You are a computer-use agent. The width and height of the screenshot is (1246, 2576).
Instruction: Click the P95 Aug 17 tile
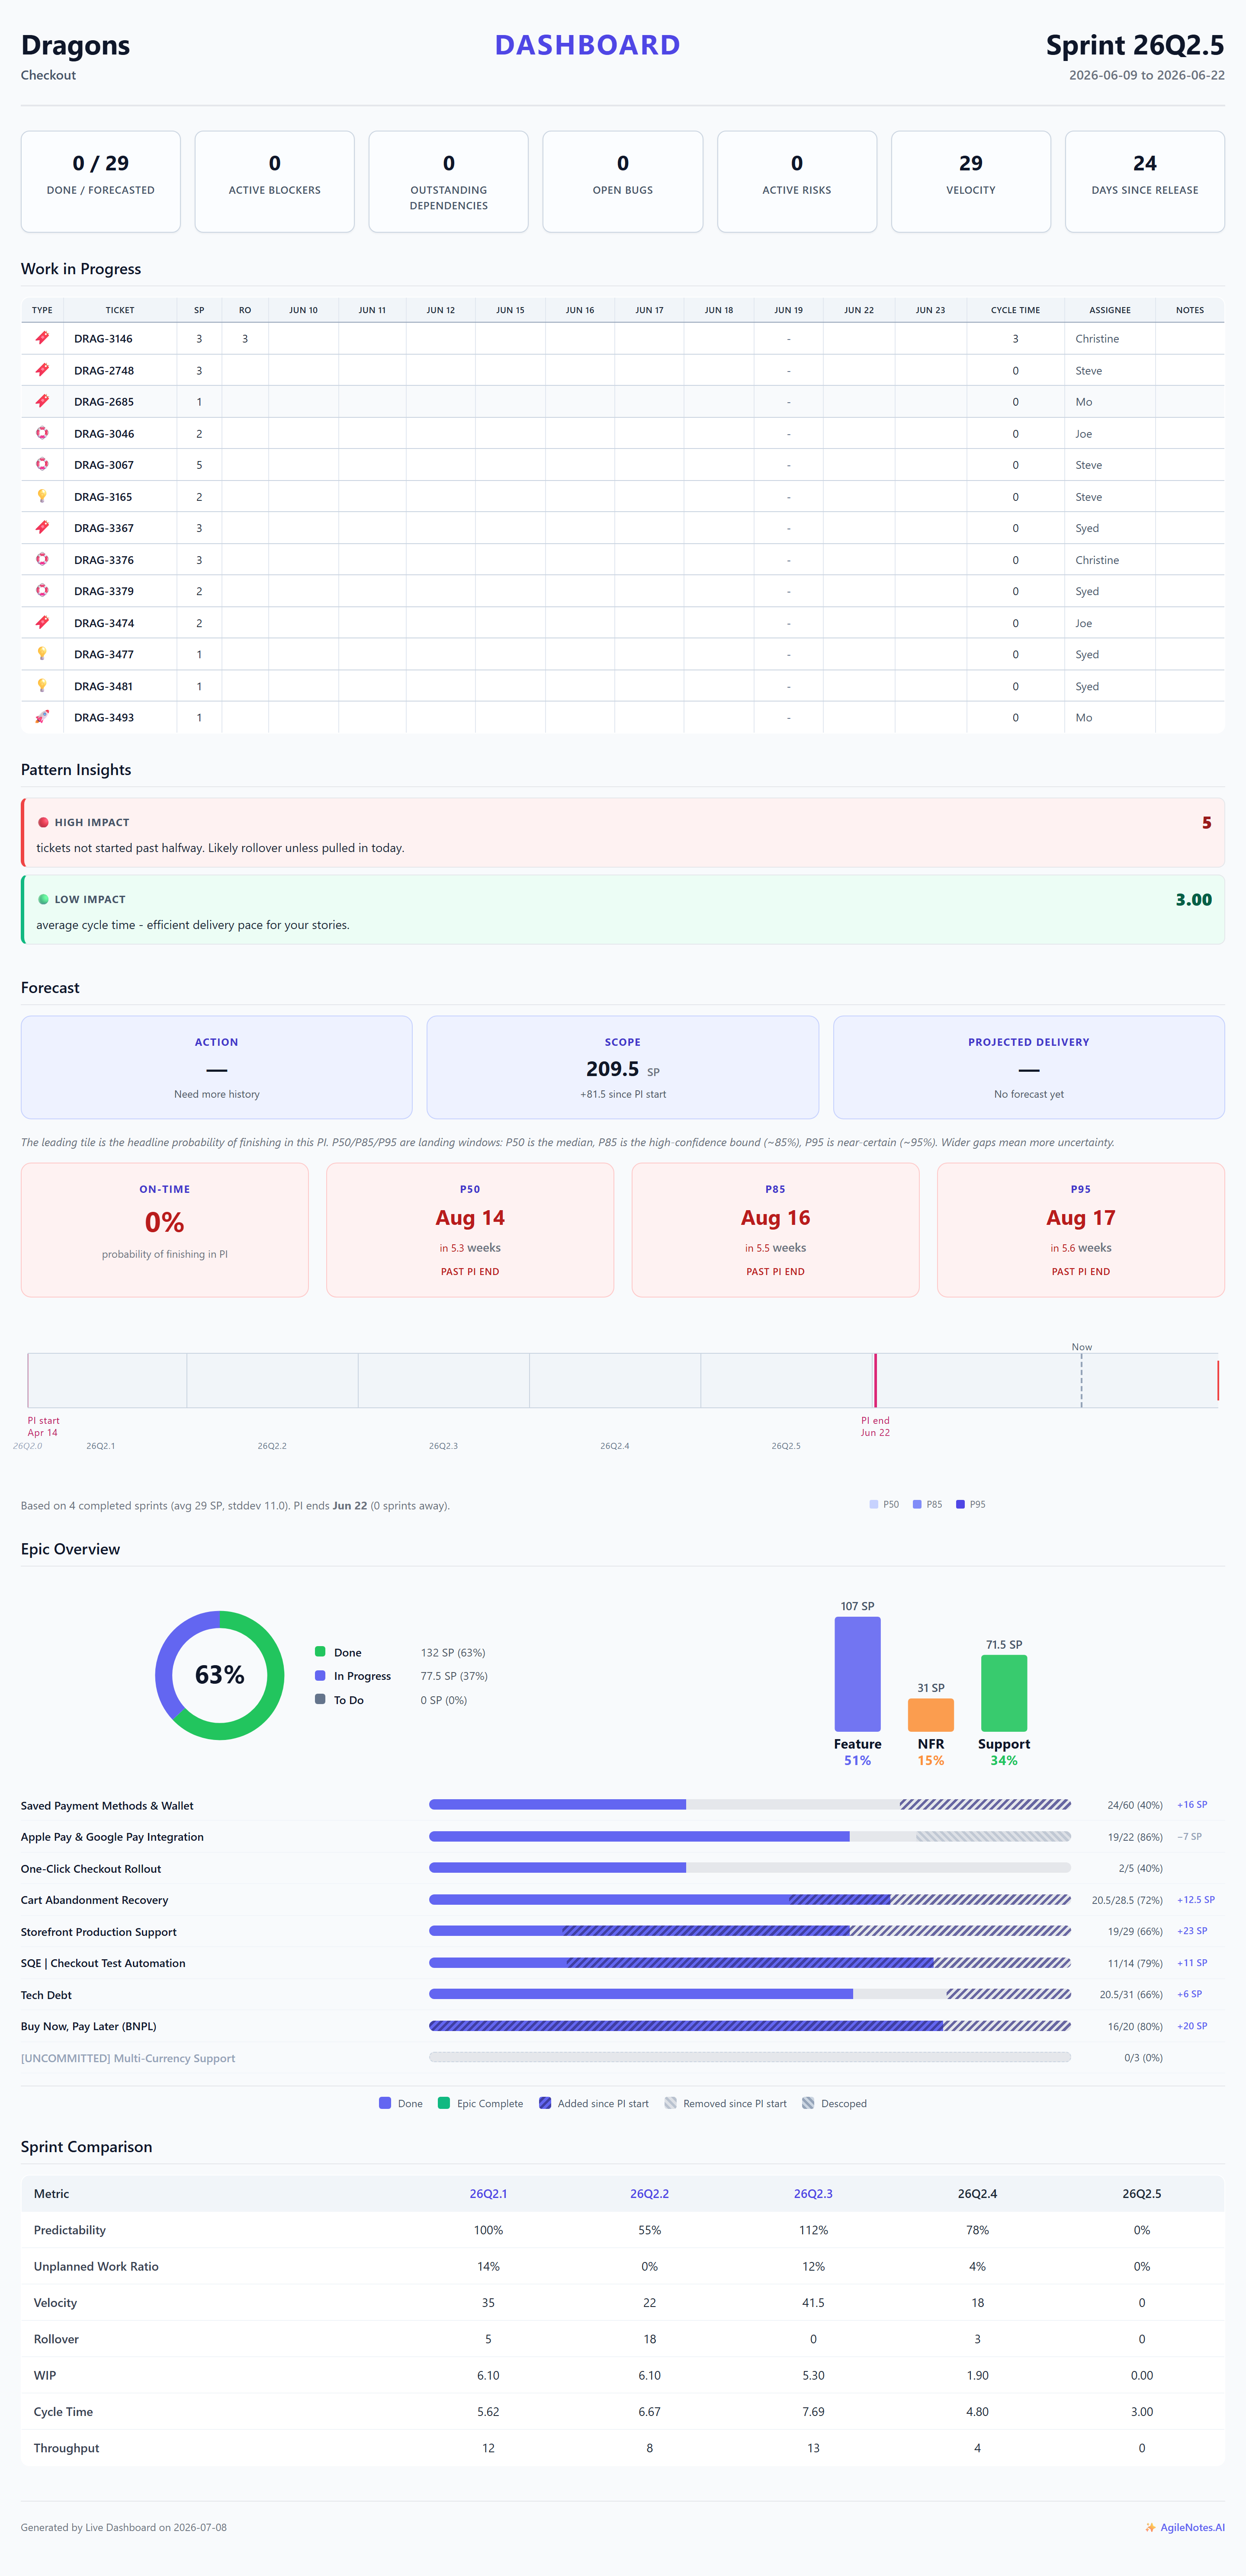(1081, 1230)
